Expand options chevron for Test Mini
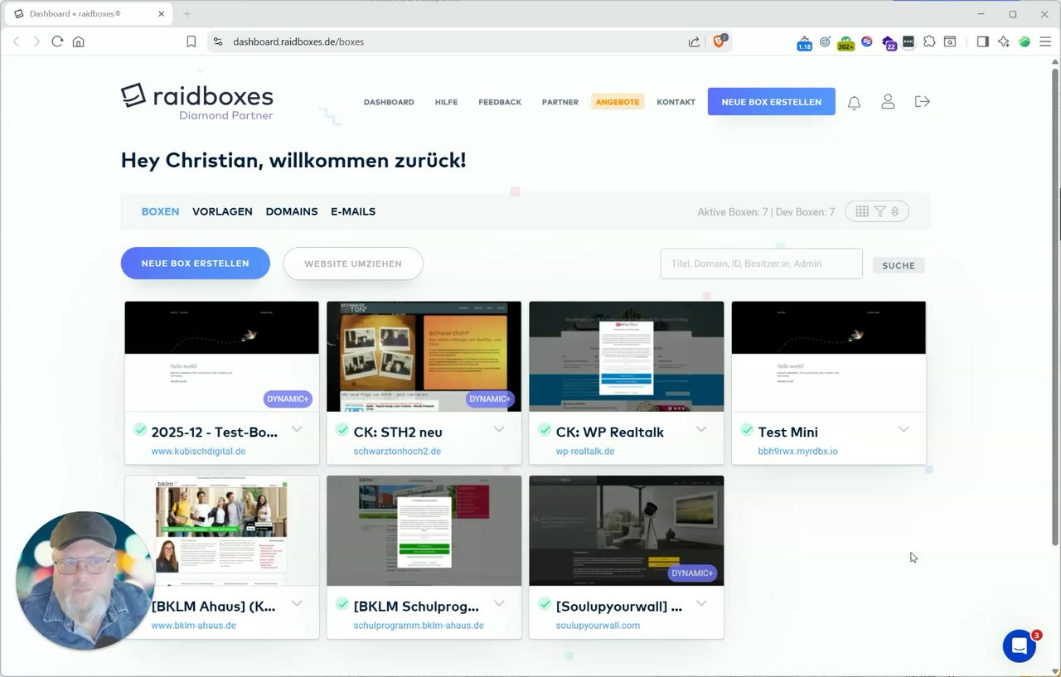The image size is (1061, 677). click(x=904, y=429)
